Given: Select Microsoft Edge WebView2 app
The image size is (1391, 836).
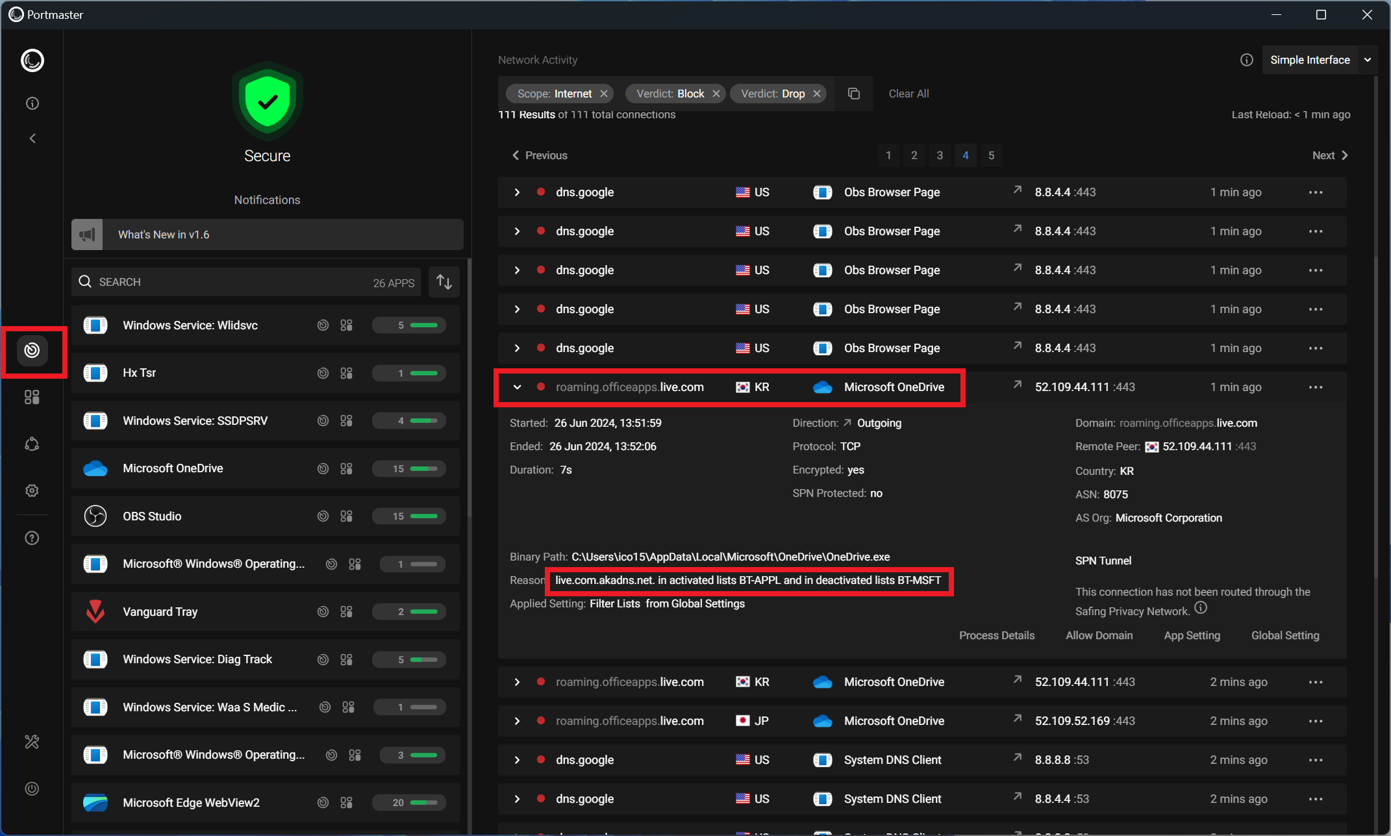Looking at the screenshot, I should pyautogui.click(x=266, y=802).
